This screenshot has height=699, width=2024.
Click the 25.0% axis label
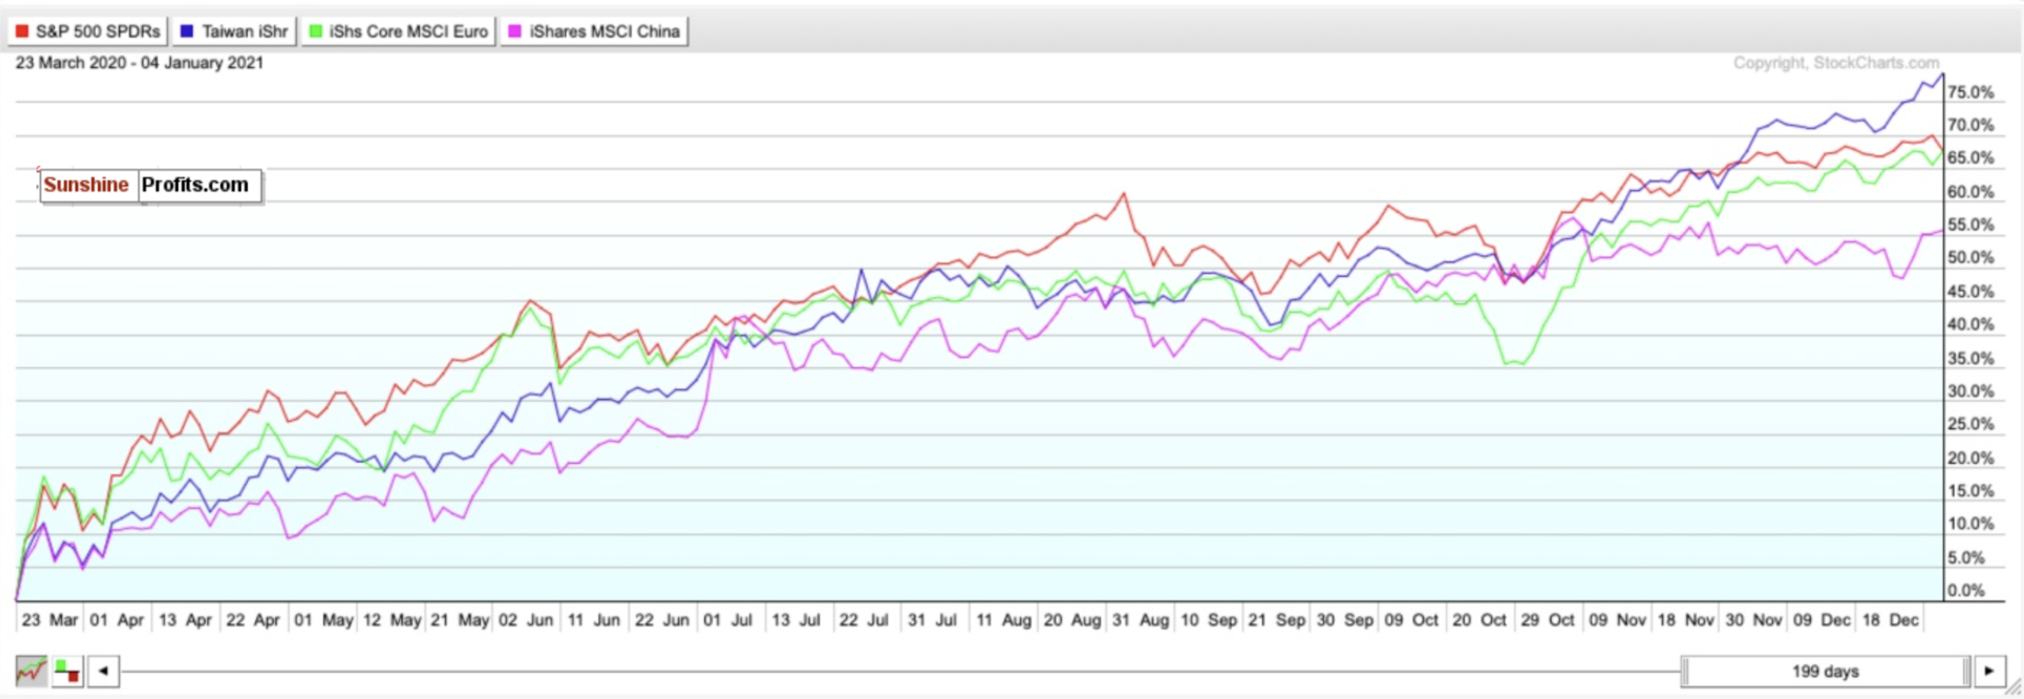coord(1971,424)
